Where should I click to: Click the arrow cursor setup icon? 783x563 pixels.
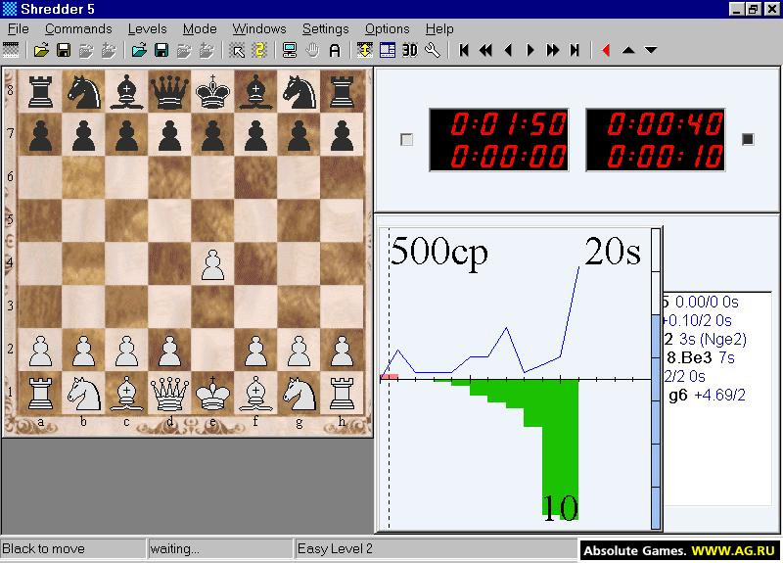click(x=237, y=50)
